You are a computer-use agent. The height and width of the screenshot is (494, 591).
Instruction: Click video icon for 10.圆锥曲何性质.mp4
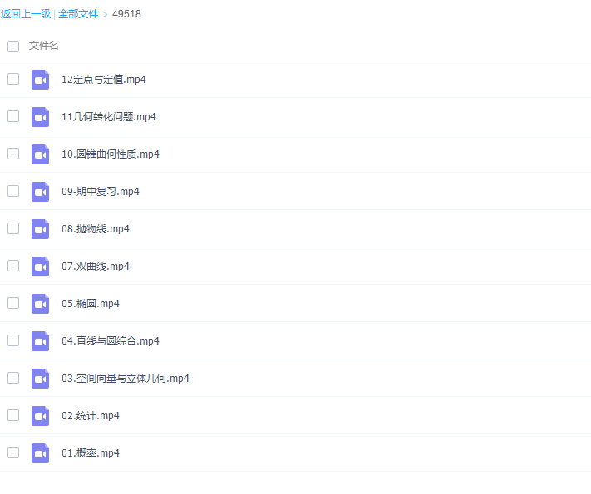pos(41,154)
